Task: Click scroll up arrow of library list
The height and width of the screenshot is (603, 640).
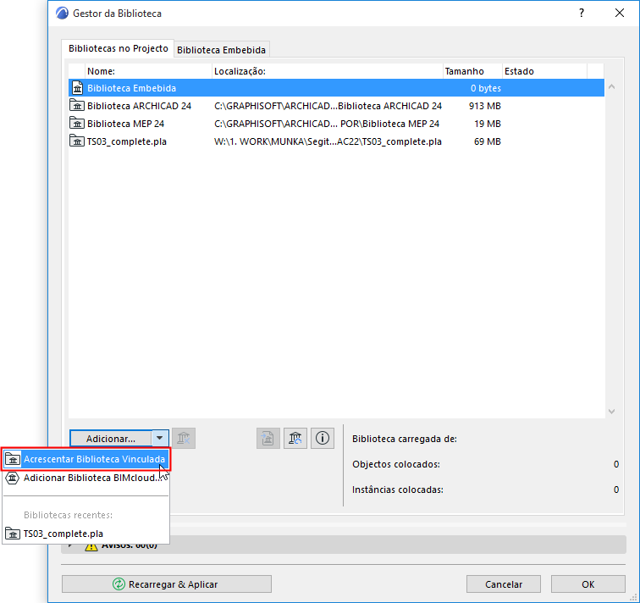Action: [611, 86]
